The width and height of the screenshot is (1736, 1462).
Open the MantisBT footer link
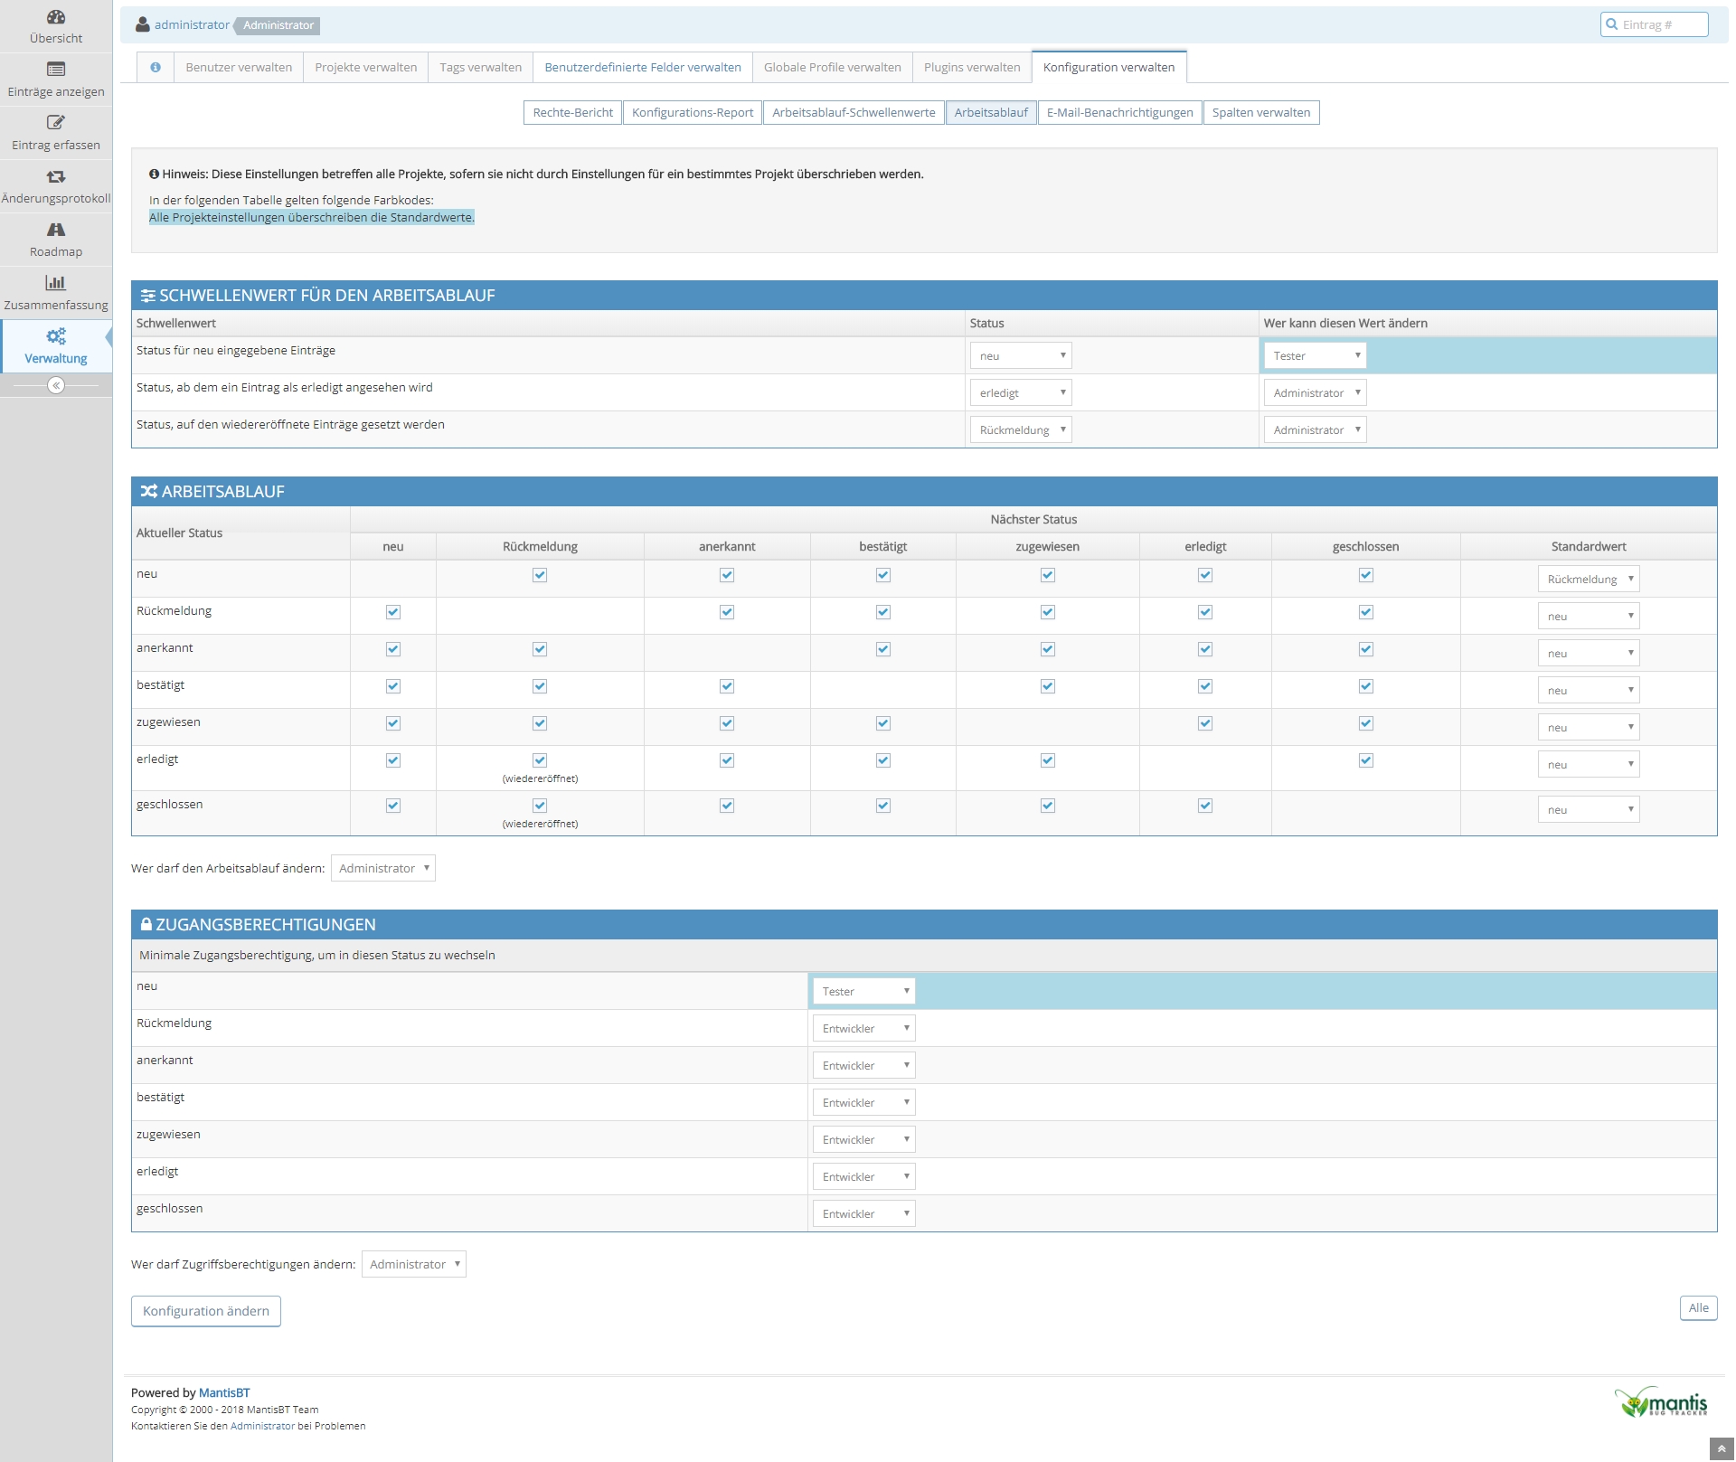(x=224, y=1392)
